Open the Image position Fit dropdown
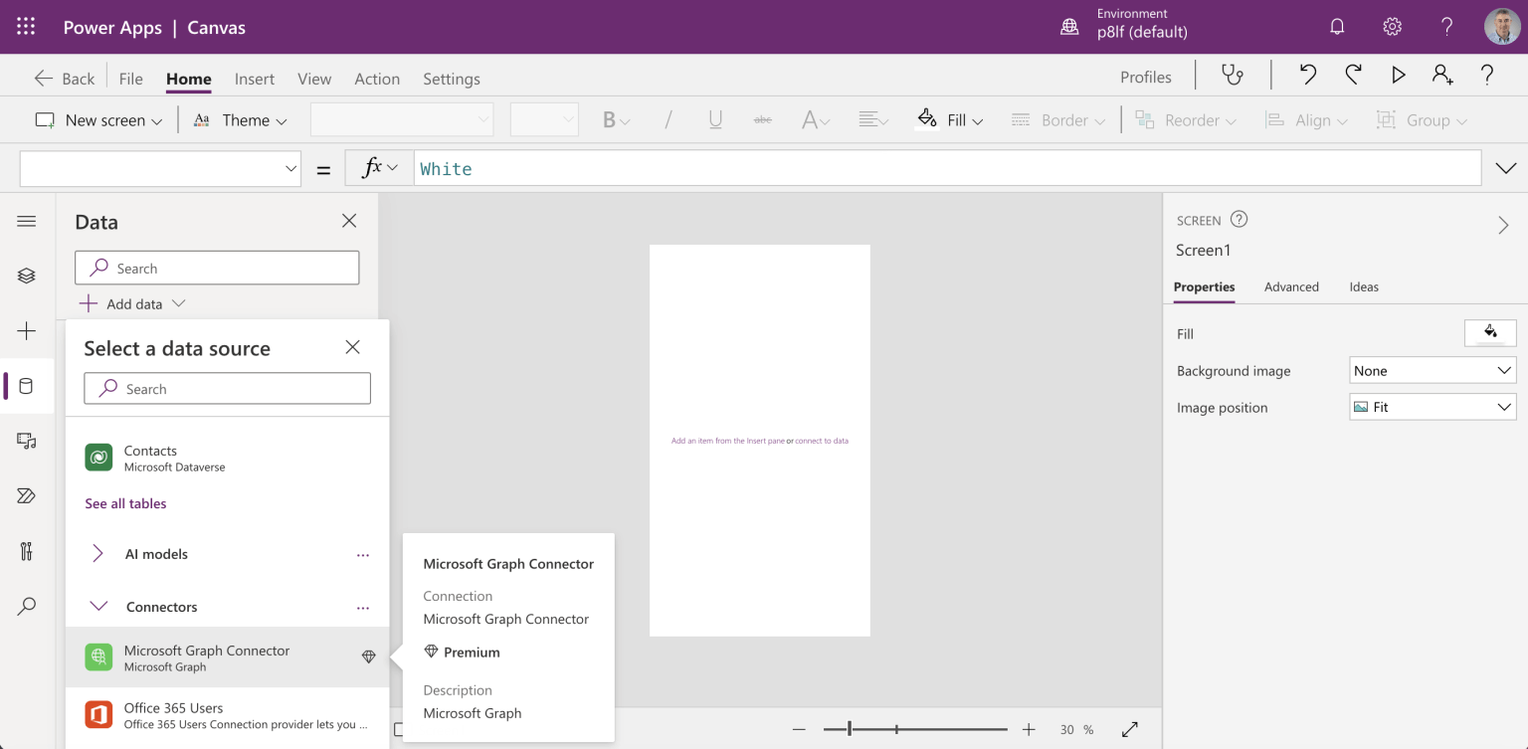 pos(1432,407)
